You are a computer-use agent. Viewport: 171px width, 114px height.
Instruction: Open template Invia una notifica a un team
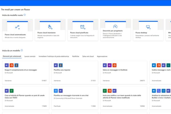click(124, 98)
